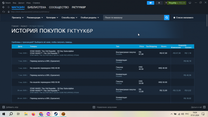
Task: Reload the page with refresh icon
Action: click(4, 12)
